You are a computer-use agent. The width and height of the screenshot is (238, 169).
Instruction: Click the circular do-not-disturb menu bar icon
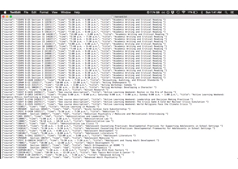point(168,12)
